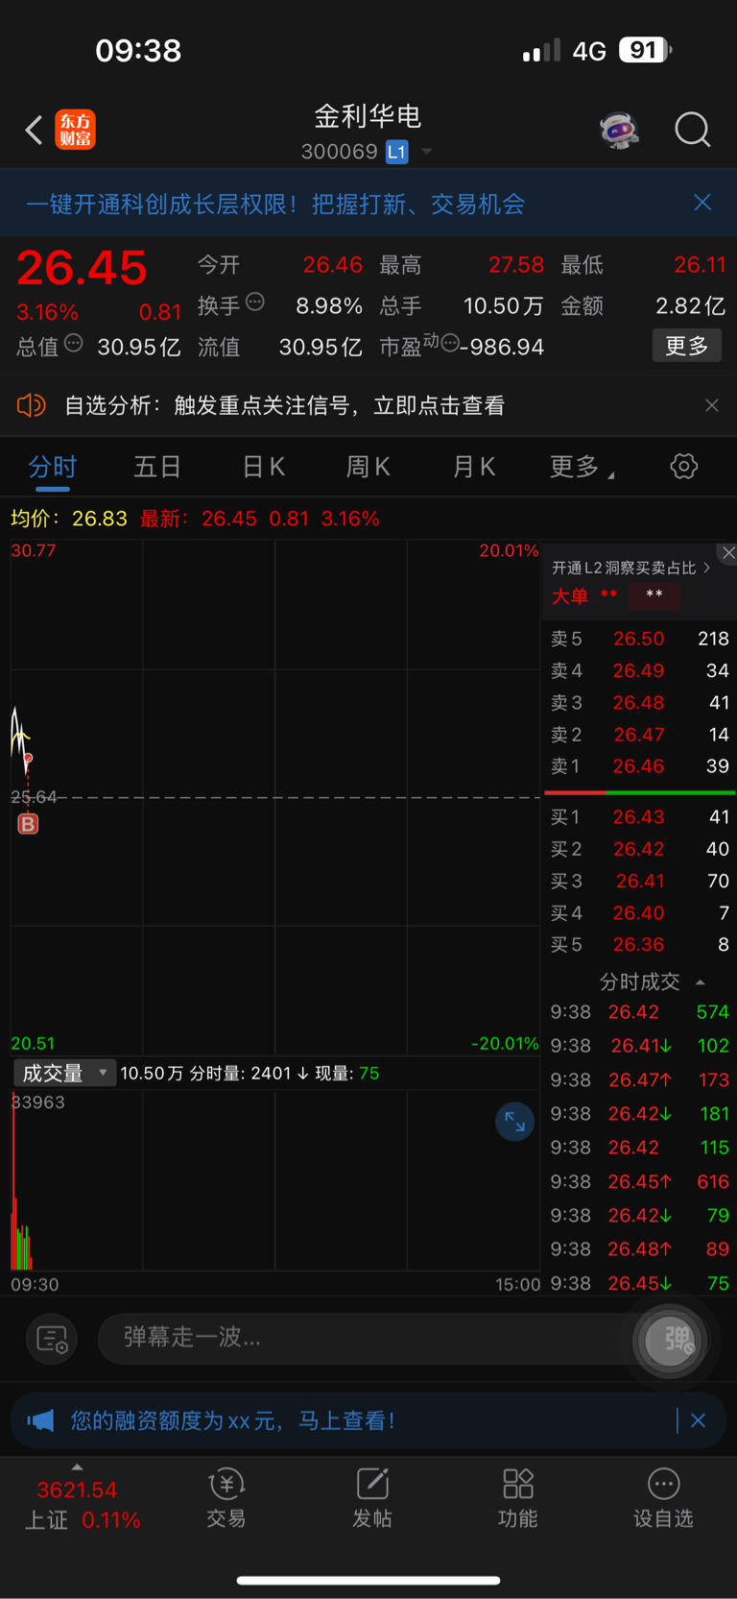Show 市盈 info circle icon
Viewport: 737px width, 1599px height.
pyautogui.click(x=449, y=344)
